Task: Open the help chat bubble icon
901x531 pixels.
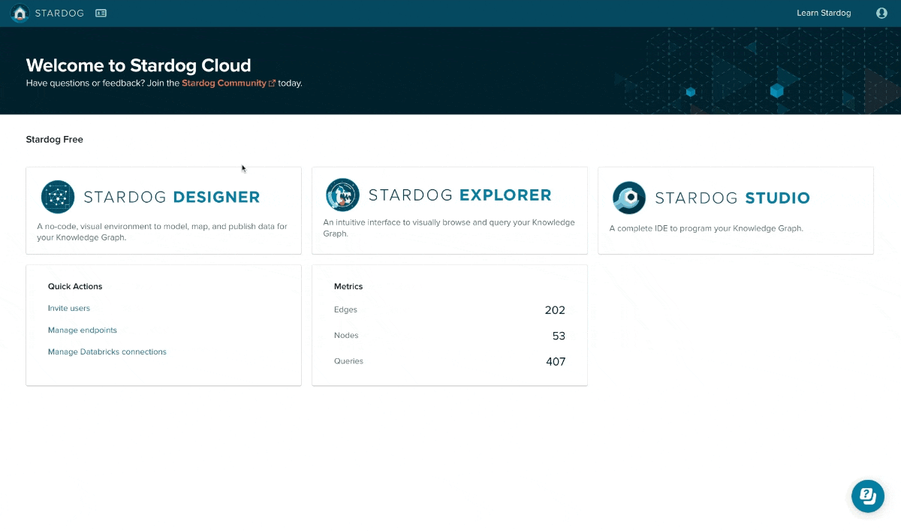Action: pyautogui.click(x=868, y=496)
